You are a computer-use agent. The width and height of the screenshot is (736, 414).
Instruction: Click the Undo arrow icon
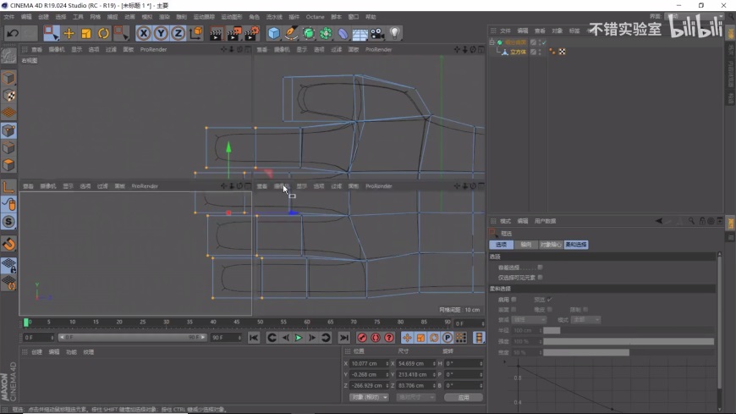click(x=13, y=33)
